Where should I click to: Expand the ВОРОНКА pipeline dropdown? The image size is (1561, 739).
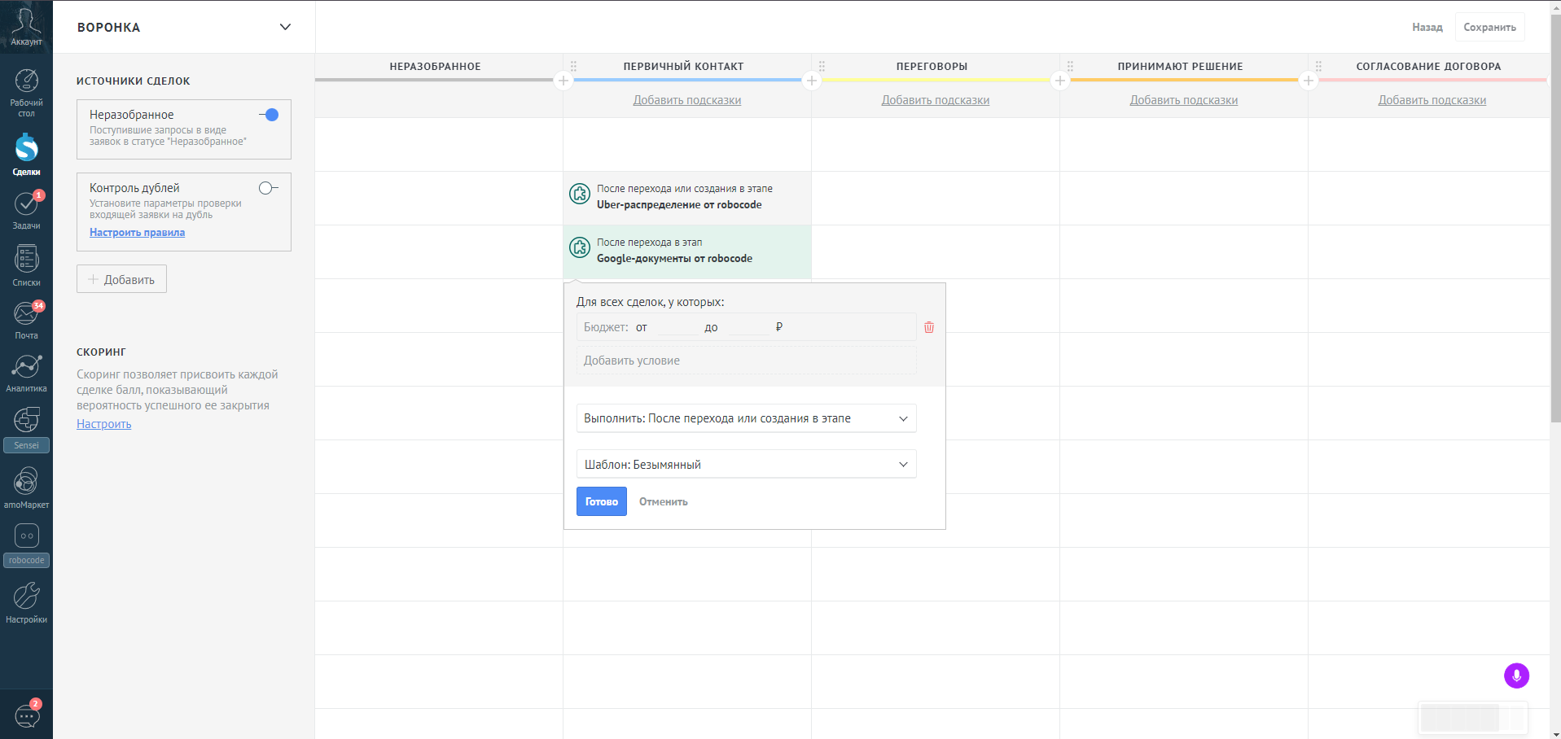285,27
